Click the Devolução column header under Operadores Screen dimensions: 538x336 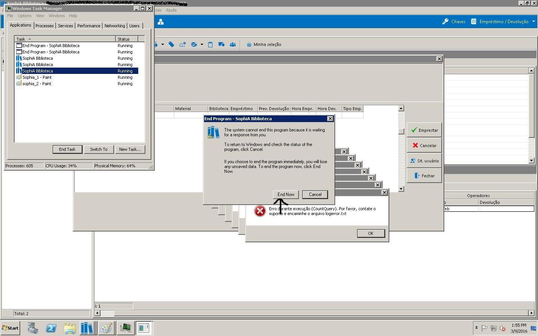506,202
